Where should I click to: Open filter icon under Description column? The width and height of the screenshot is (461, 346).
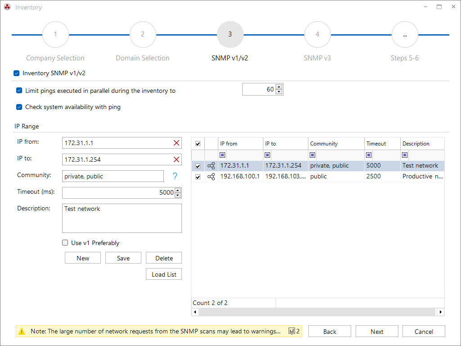coord(405,155)
